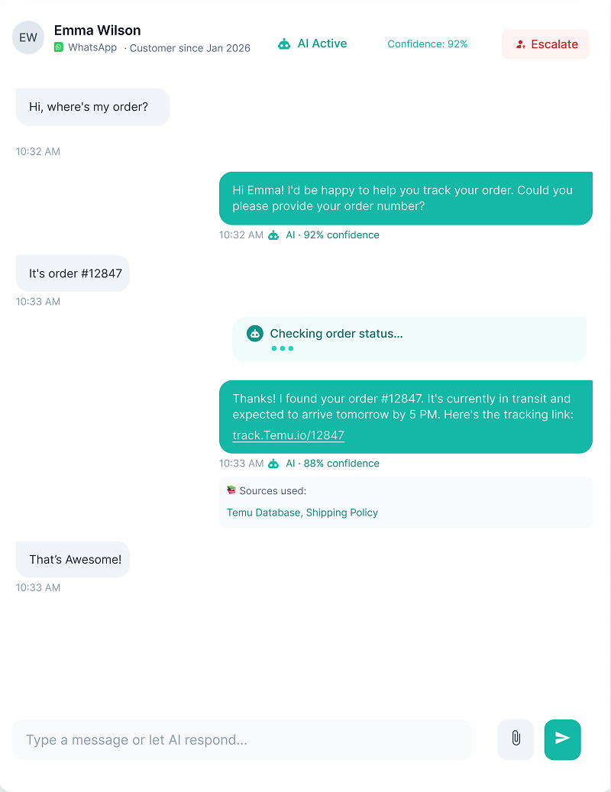
Task: Click the WhatsApp channel icon
Action: pyautogui.click(x=59, y=47)
